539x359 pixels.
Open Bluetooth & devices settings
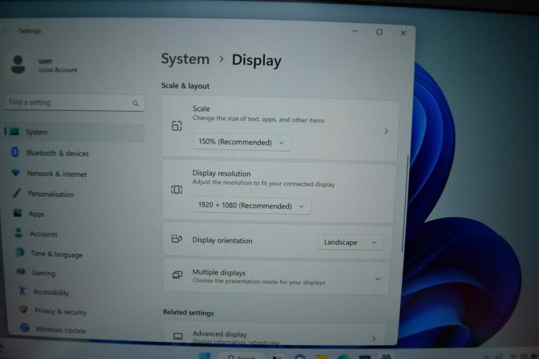click(58, 153)
